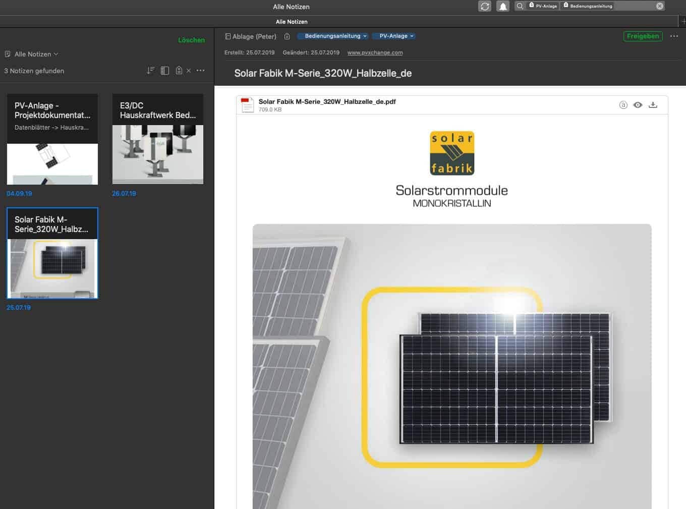Click the Freigeben share button
Screen dimensions: 686x509
(643, 36)
